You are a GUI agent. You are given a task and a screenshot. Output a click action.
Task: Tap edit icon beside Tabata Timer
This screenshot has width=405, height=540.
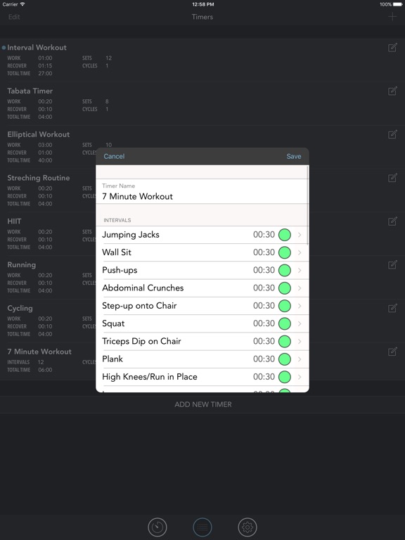coord(392,91)
